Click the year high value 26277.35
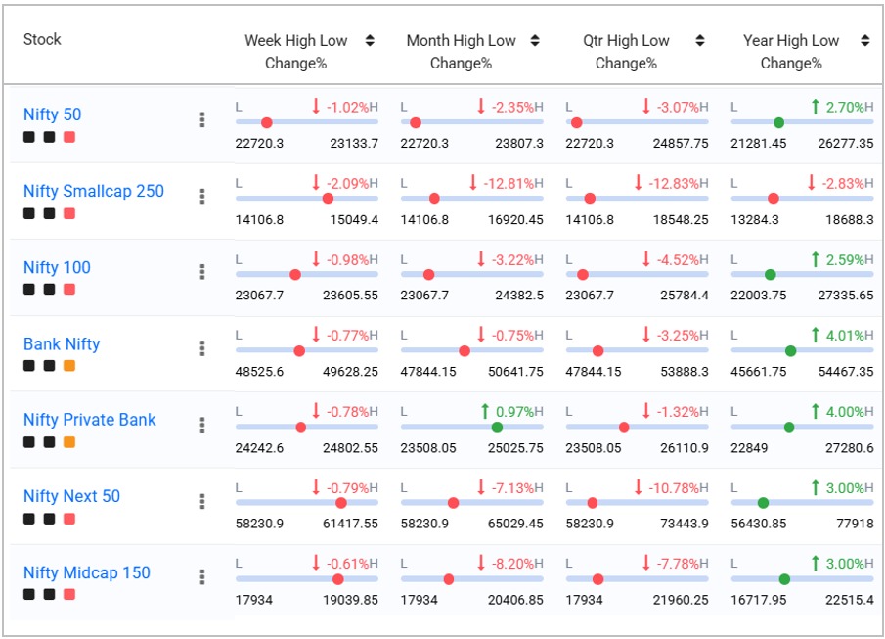The width and height of the screenshot is (885, 639). [x=846, y=144]
